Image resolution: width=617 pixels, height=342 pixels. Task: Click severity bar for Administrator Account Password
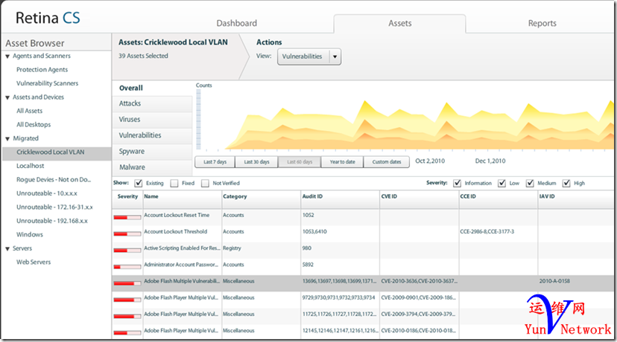click(x=126, y=265)
